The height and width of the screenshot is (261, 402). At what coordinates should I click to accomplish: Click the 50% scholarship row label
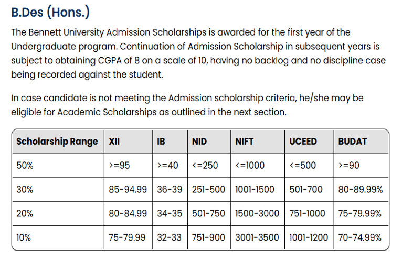click(x=24, y=166)
